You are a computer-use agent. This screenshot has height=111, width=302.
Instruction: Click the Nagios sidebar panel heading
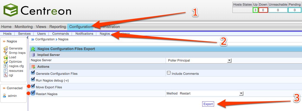point(12,41)
